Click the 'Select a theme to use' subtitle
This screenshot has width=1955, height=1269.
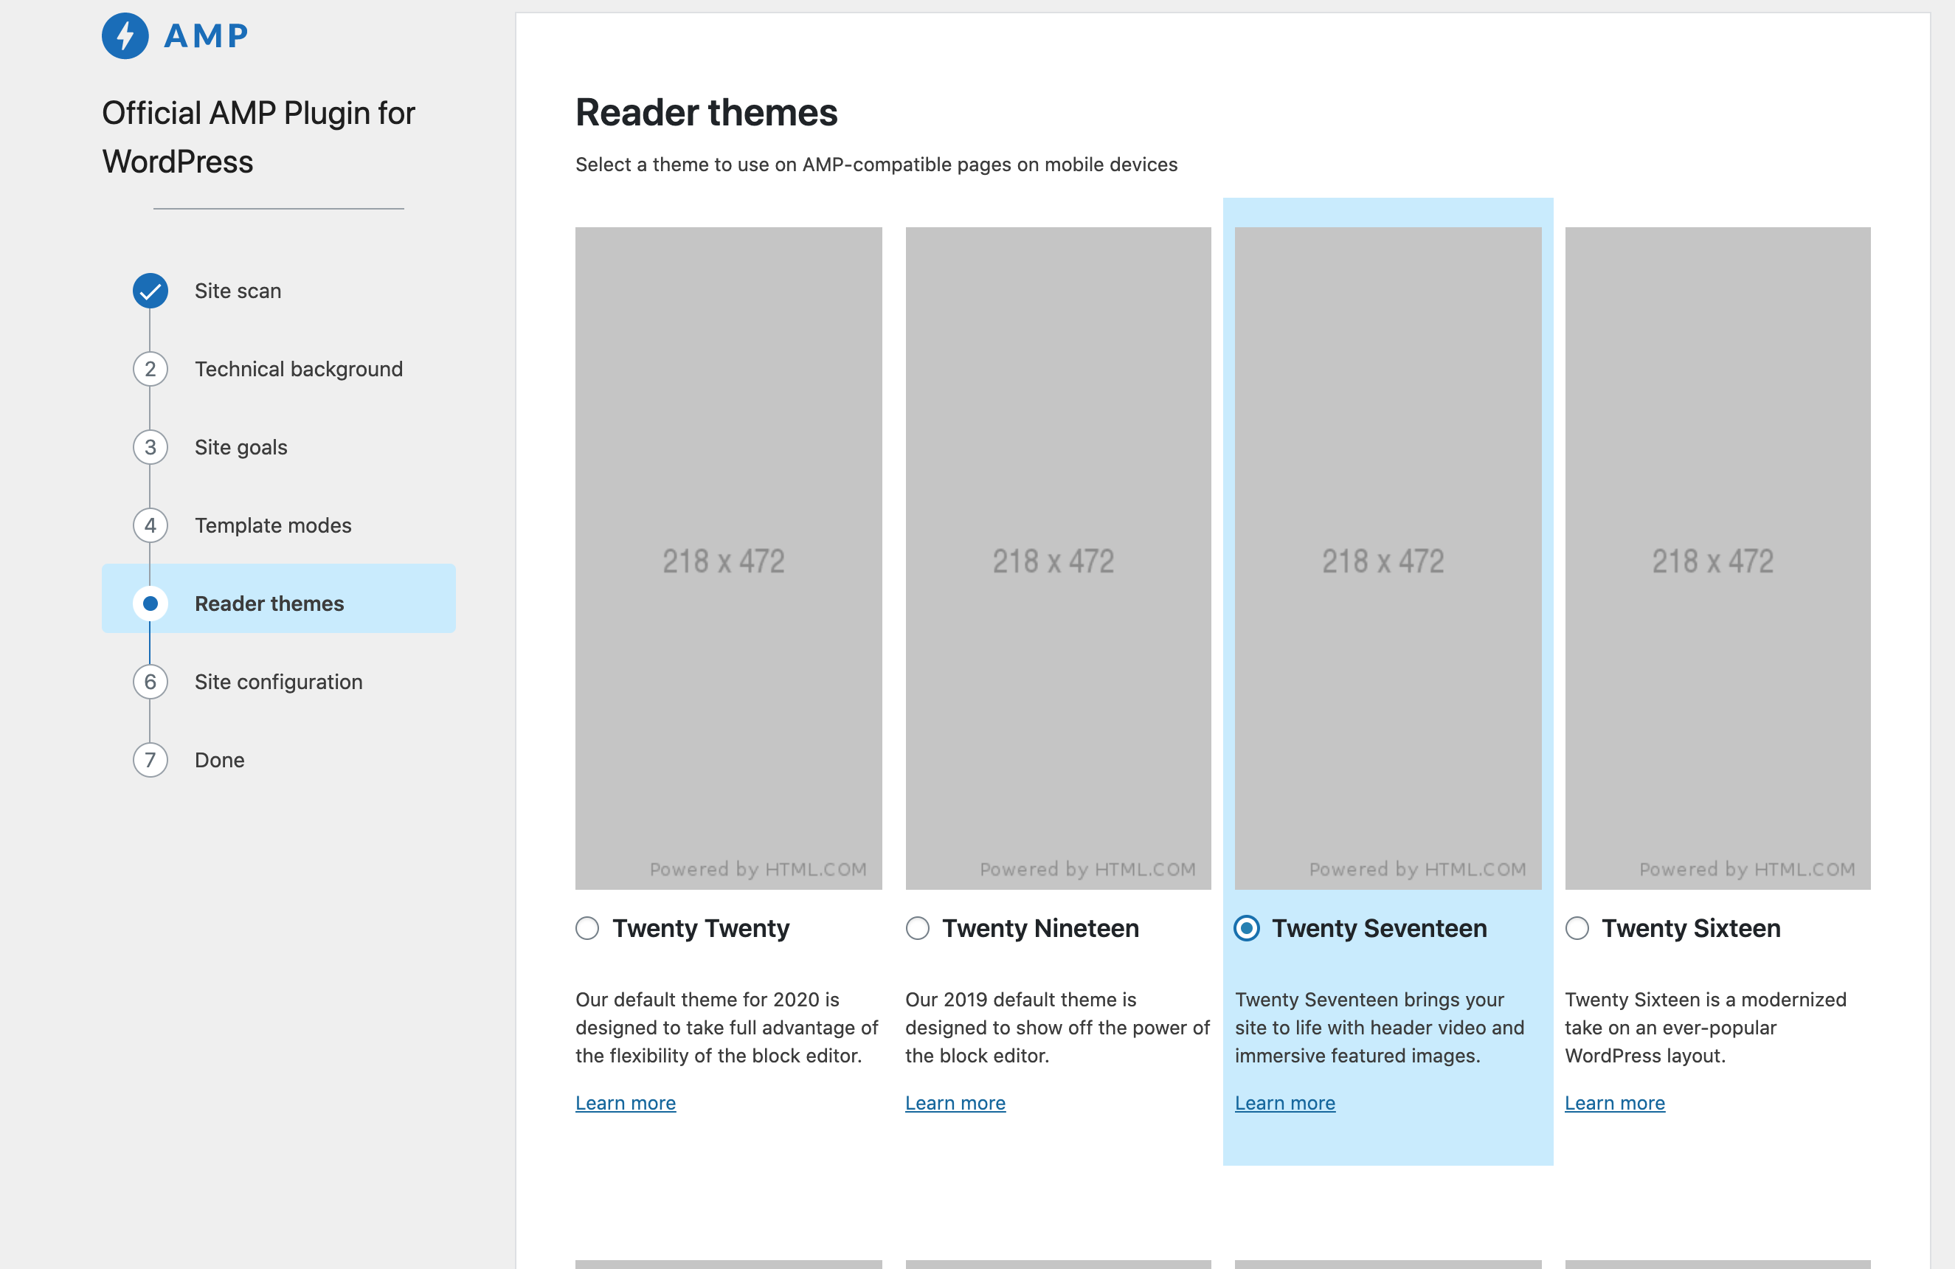pyautogui.click(x=876, y=165)
